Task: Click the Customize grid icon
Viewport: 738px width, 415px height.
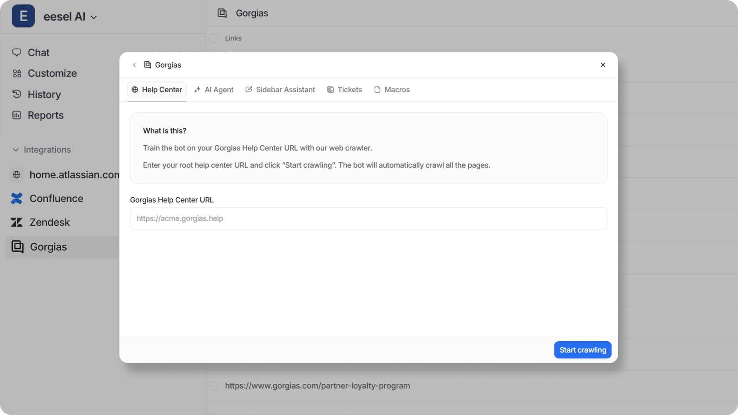Action: (x=17, y=73)
